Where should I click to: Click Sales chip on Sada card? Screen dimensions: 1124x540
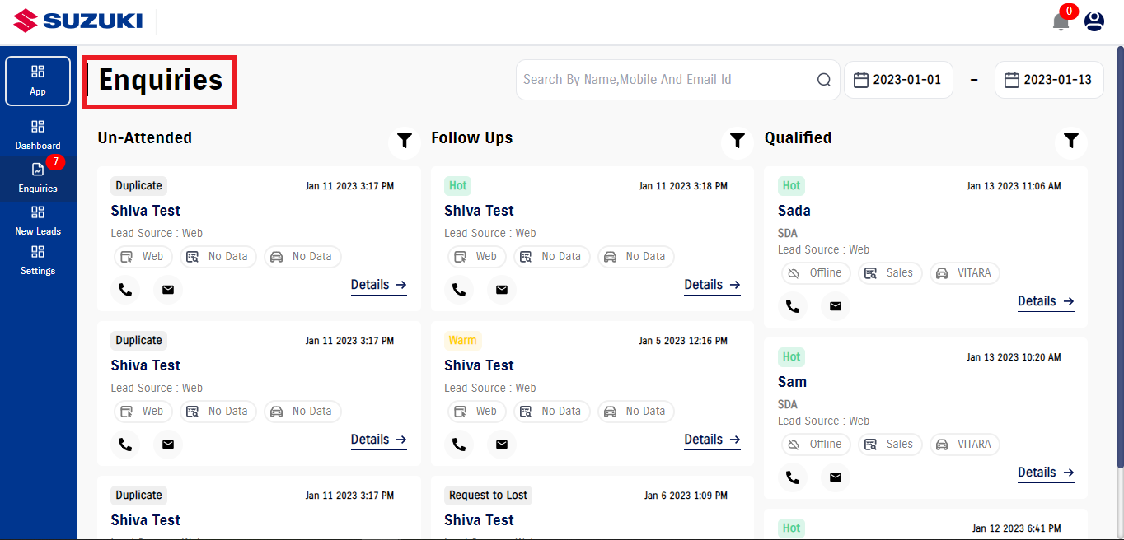890,273
